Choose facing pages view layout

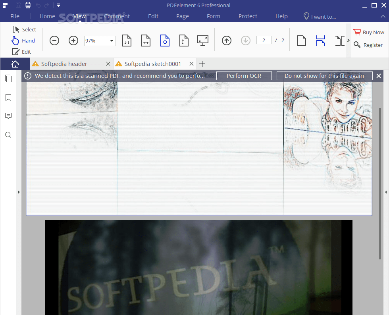[x=340, y=41]
